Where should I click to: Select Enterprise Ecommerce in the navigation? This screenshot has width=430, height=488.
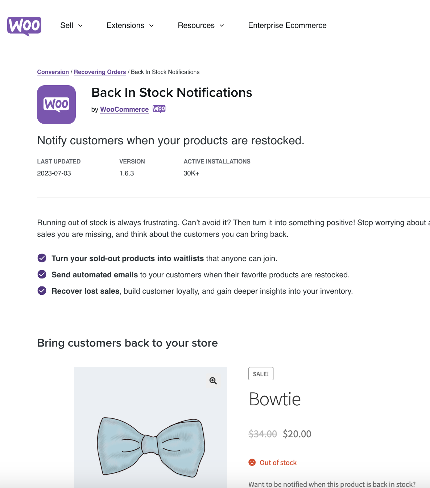coord(287,25)
